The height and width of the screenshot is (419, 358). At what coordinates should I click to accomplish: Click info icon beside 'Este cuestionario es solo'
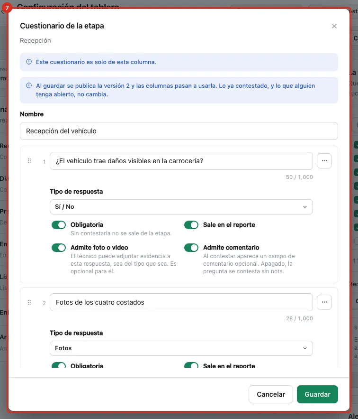click(29, 62)
